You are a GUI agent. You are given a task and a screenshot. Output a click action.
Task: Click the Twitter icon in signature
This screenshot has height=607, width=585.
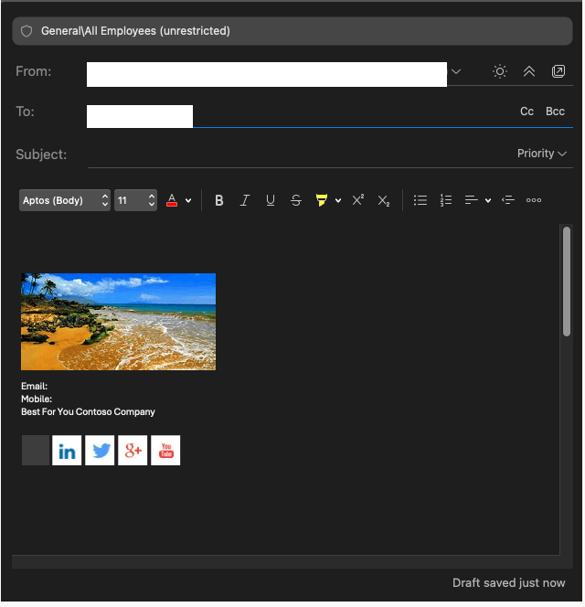pyautogui.click(x=100, y=451)
